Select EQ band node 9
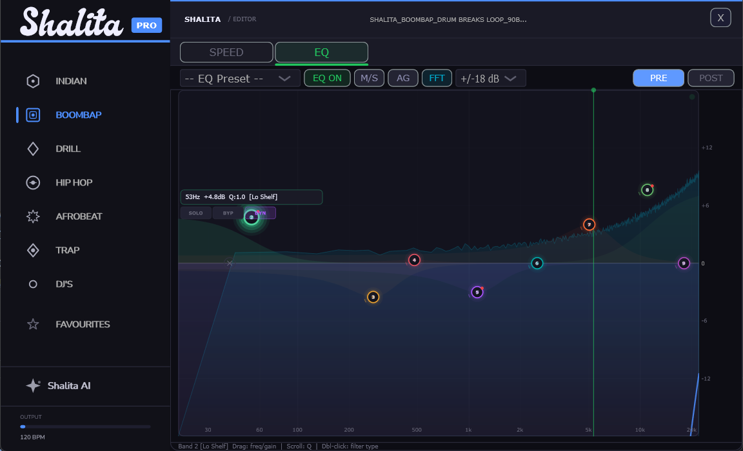This screenshot has width=743, height=451. [x=684, y=264]
